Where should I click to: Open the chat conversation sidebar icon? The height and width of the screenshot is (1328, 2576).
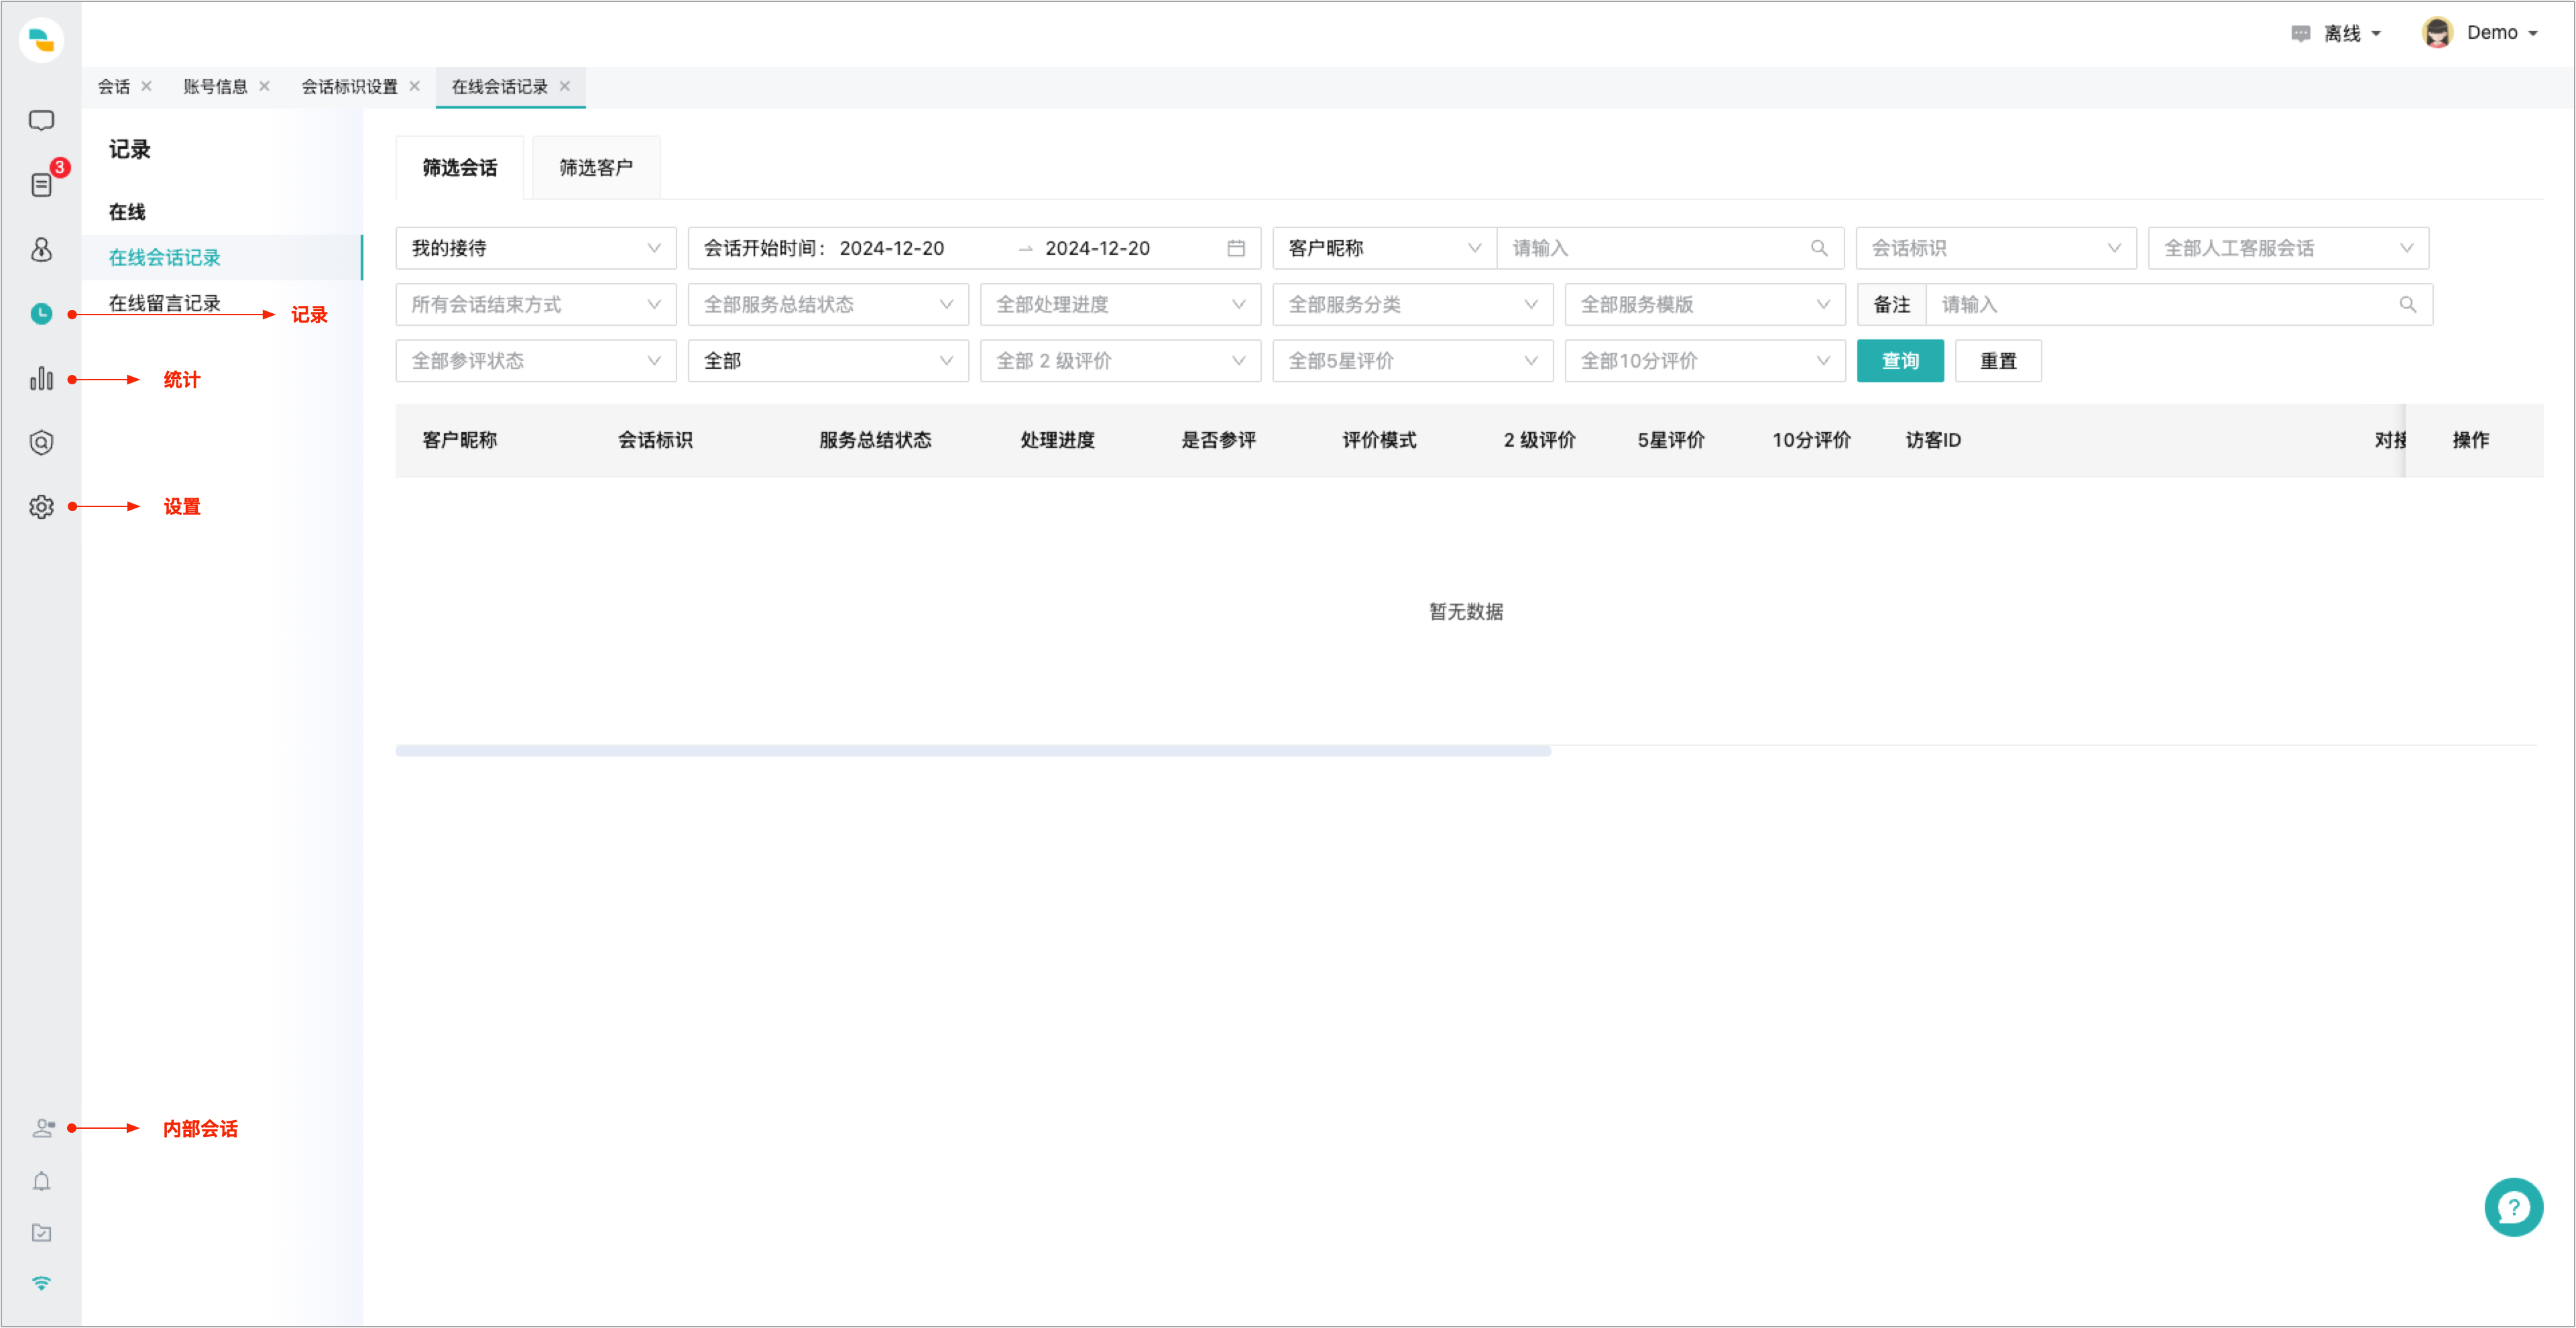(41, 121)
